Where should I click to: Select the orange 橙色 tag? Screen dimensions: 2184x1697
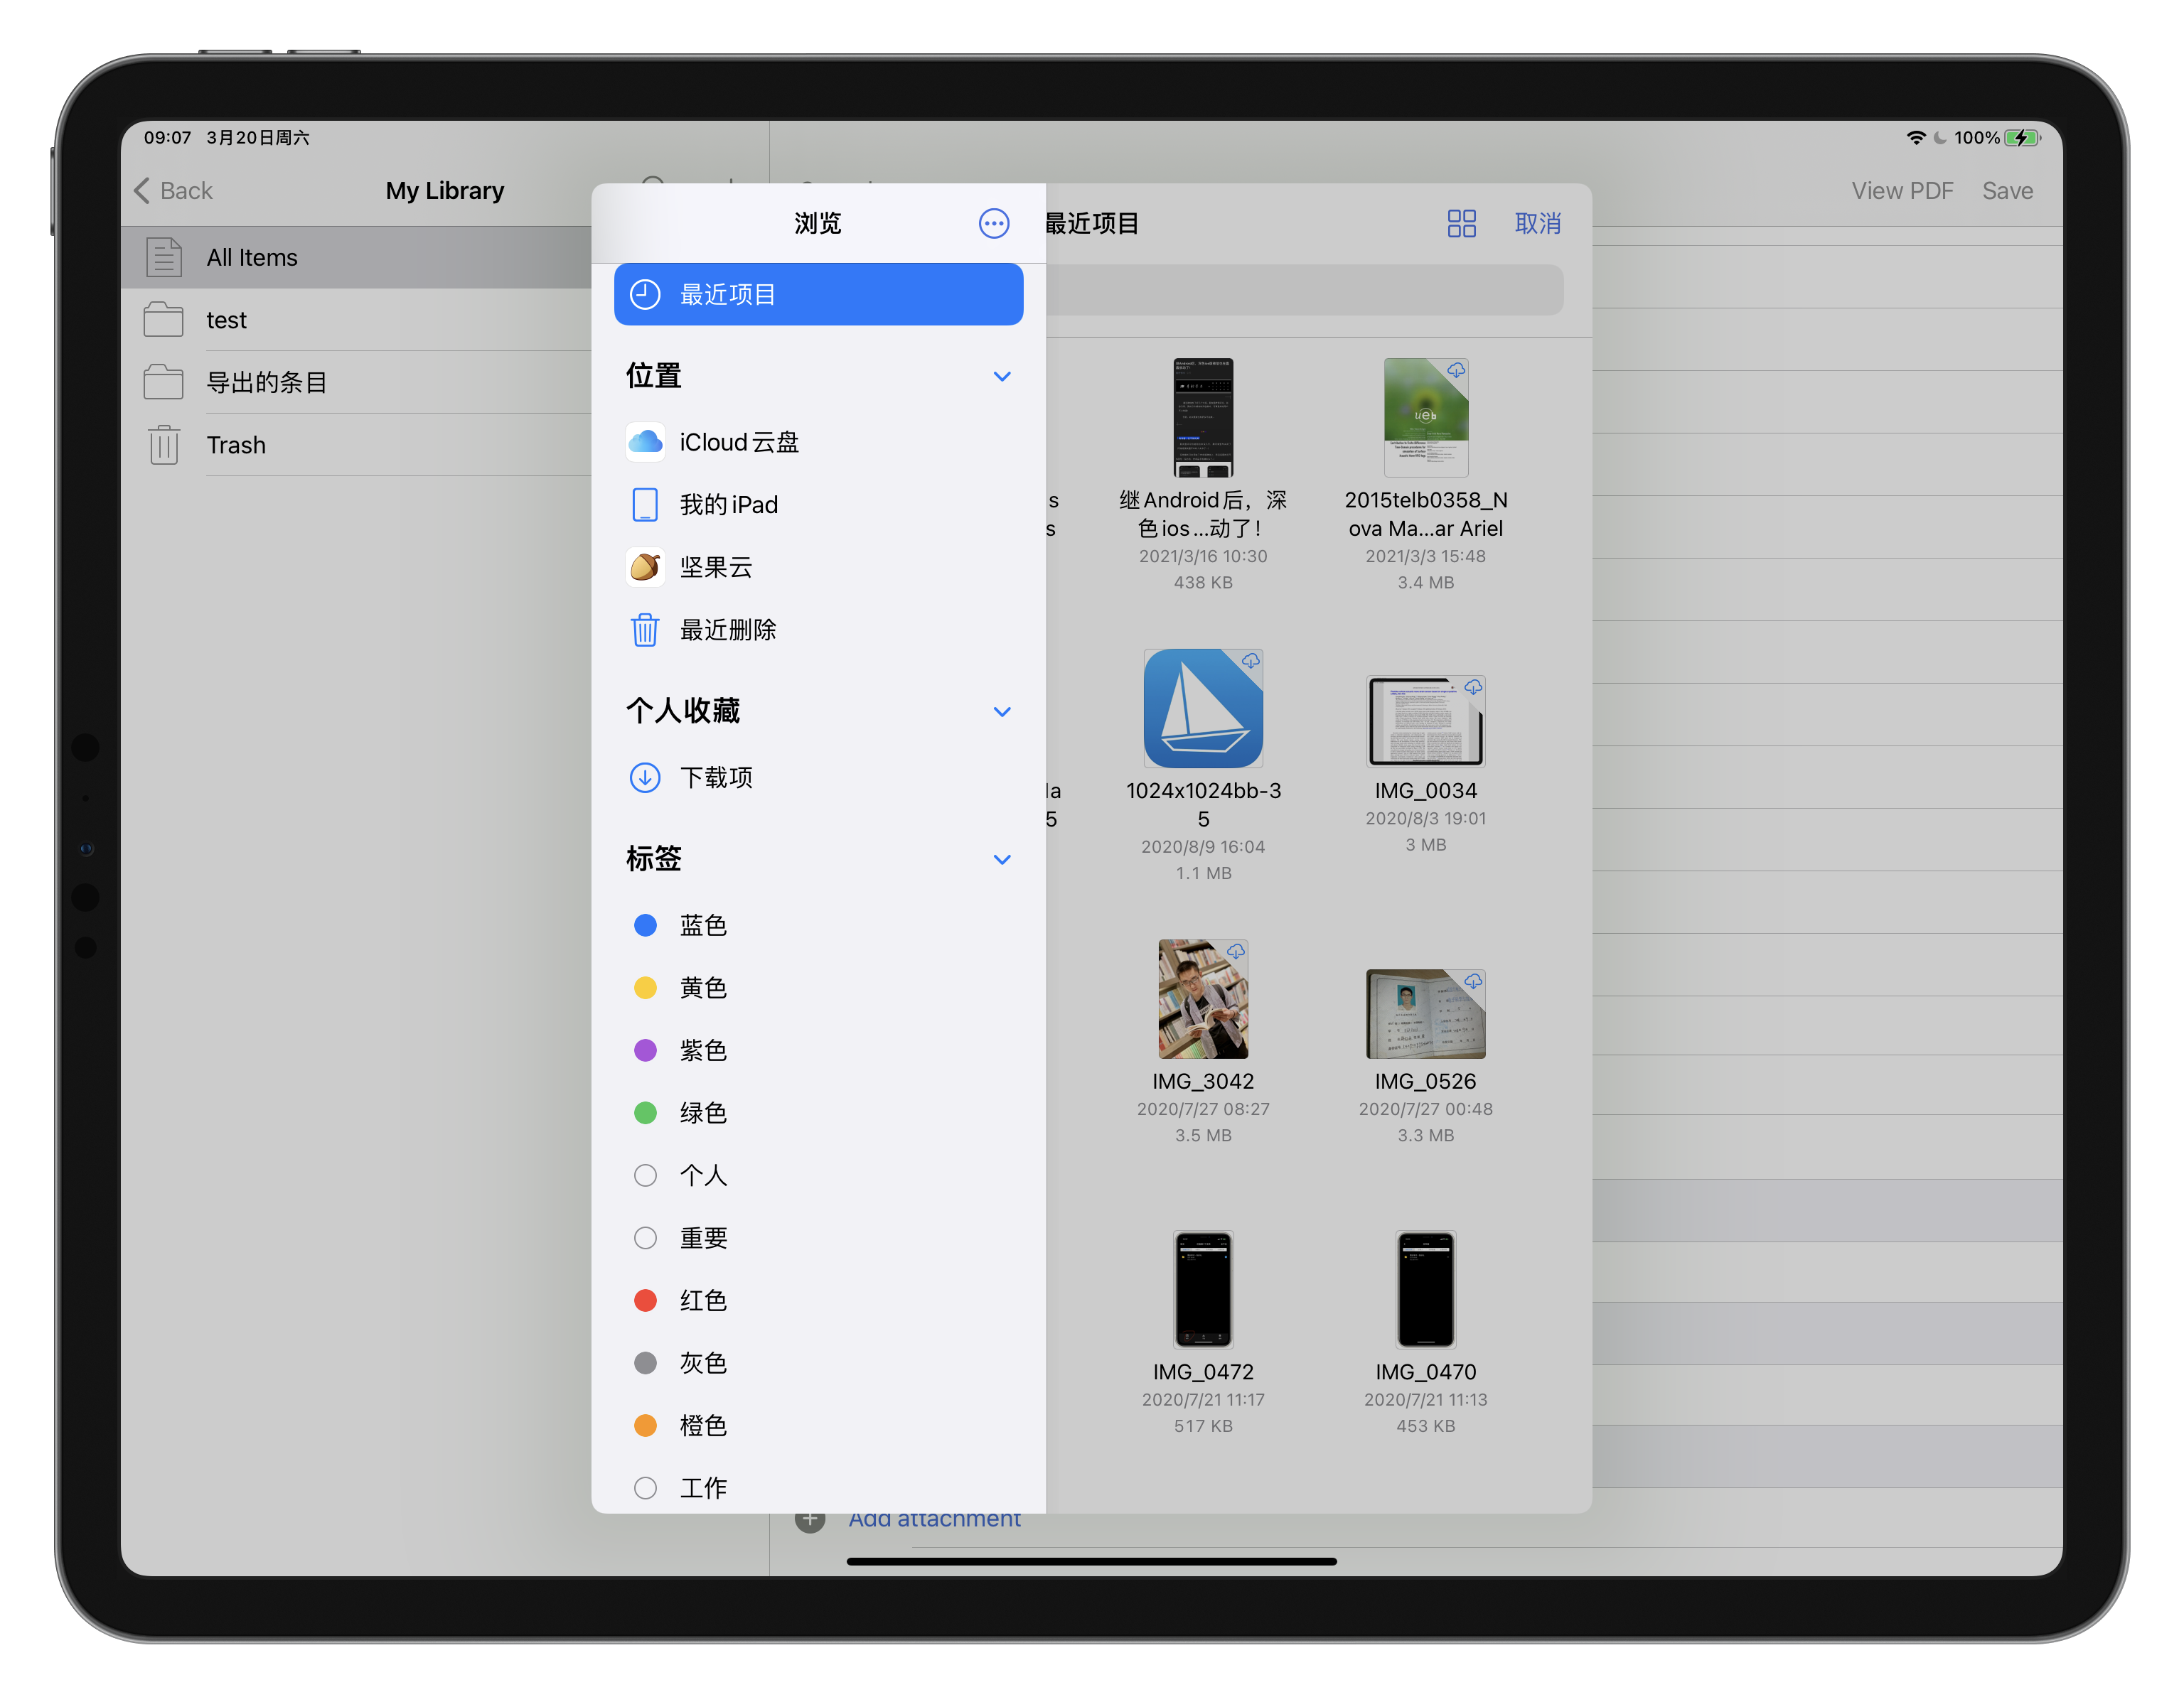(818, 1425)
